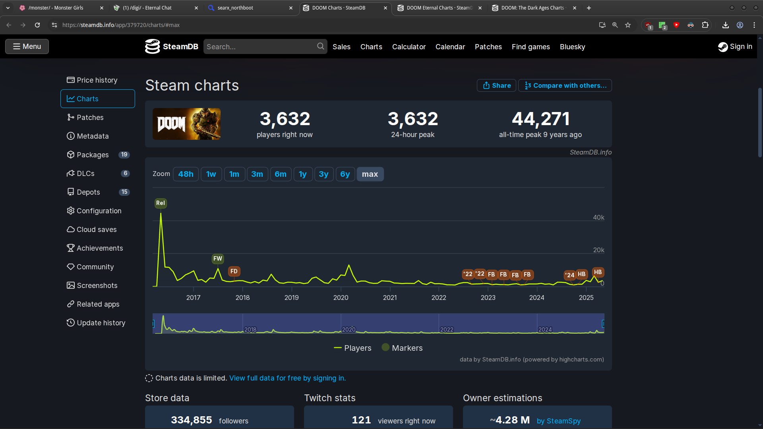
Task: Open a new browser tab
Action: 589,8
